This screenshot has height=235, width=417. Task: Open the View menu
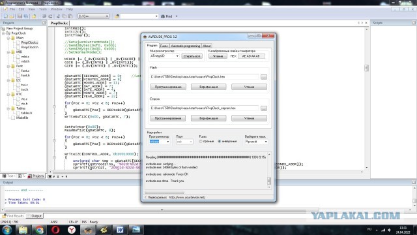pos(31,9)
